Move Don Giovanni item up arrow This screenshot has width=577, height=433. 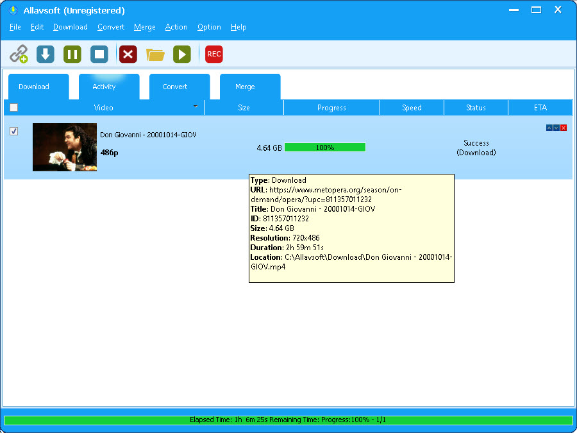click(549, 128)
